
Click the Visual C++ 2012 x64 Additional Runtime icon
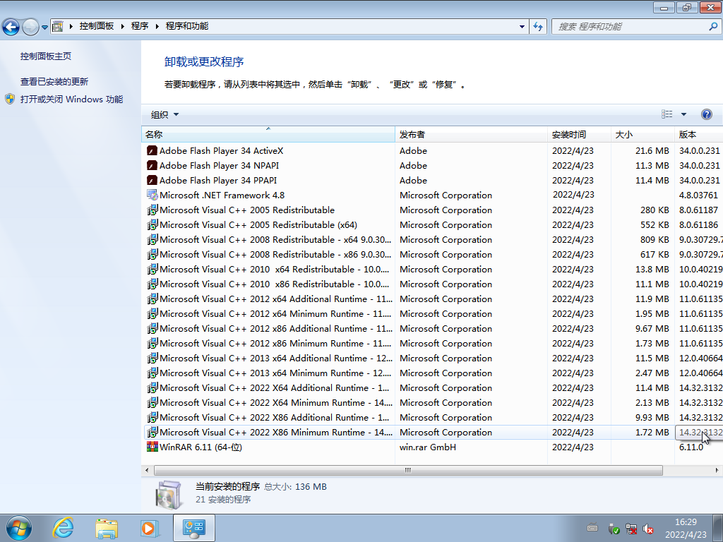click(x=153, y=299)
